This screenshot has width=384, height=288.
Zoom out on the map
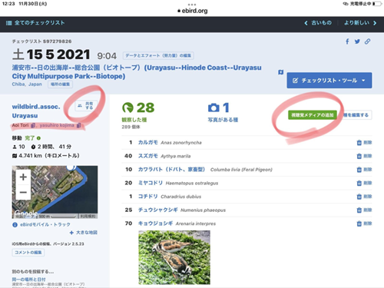[x=23, y=192]
